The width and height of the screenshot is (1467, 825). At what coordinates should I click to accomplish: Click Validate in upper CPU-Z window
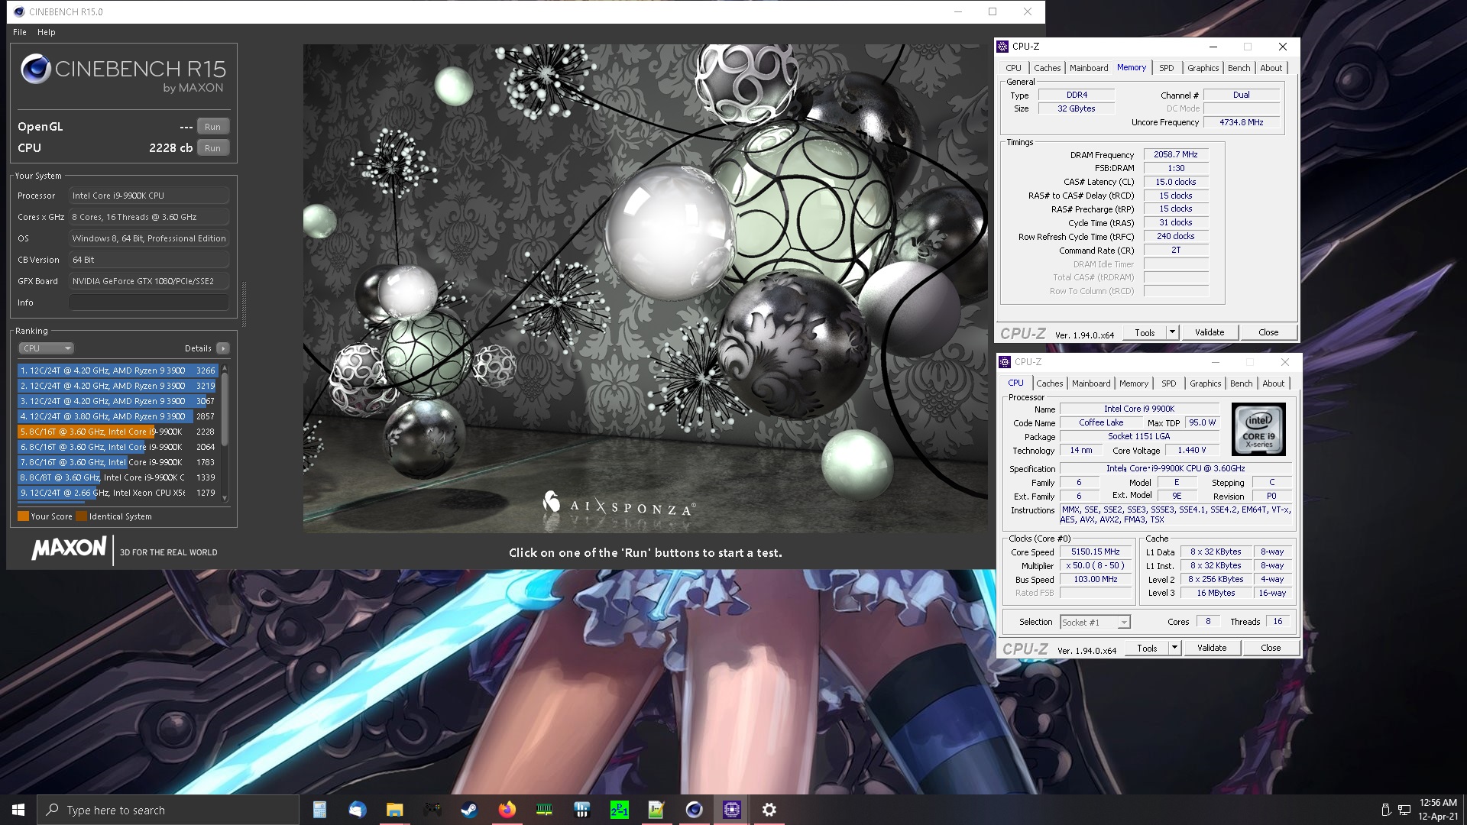[1210, 332]
